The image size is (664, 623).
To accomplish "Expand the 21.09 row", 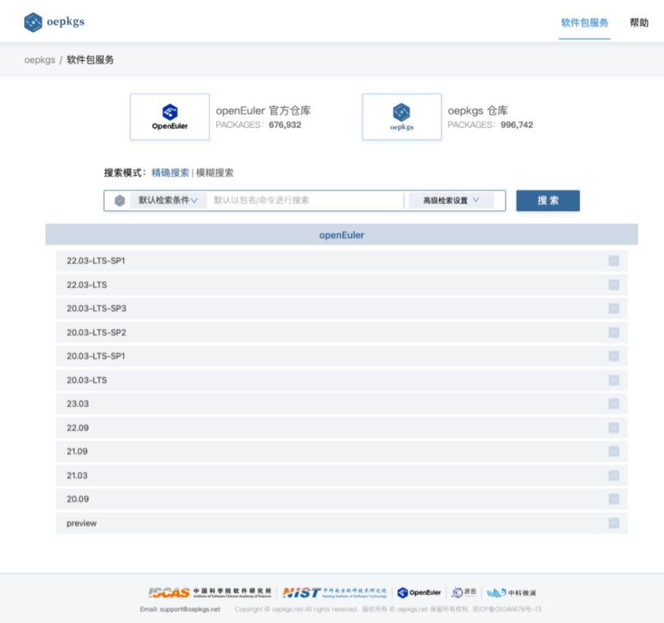I will [342, 451].
